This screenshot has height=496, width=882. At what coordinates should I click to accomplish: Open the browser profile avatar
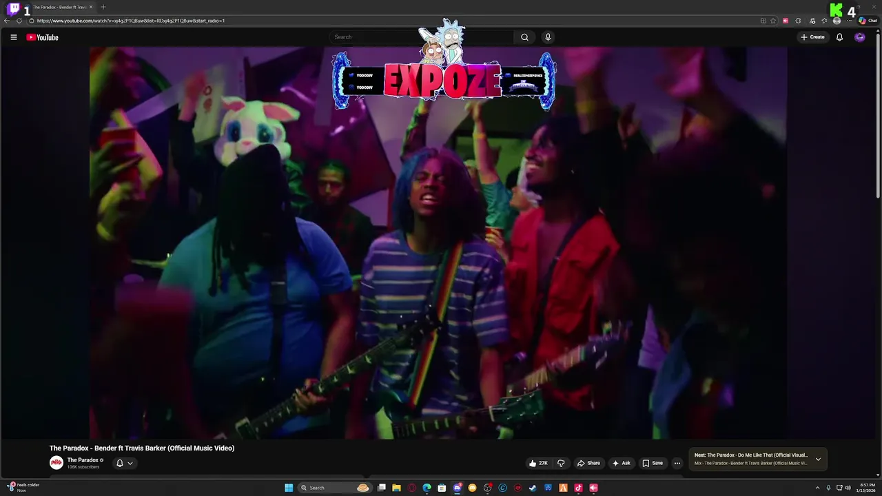837,21
